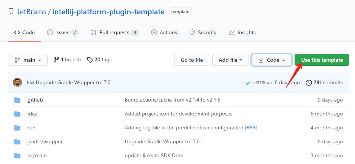Click the 9 days ago timestamp
Viewport: 355px width, 164px height.
tap(330, 100)
